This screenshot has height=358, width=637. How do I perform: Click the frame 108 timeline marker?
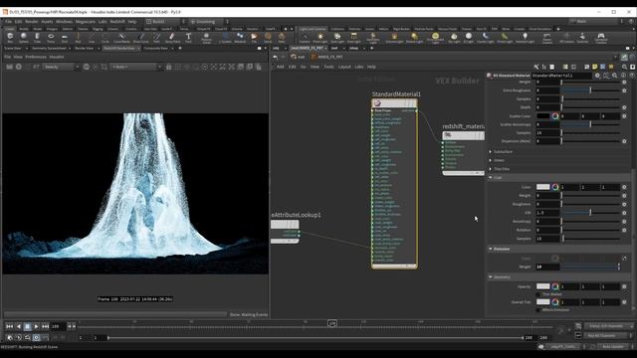click(x=331, y=323)
